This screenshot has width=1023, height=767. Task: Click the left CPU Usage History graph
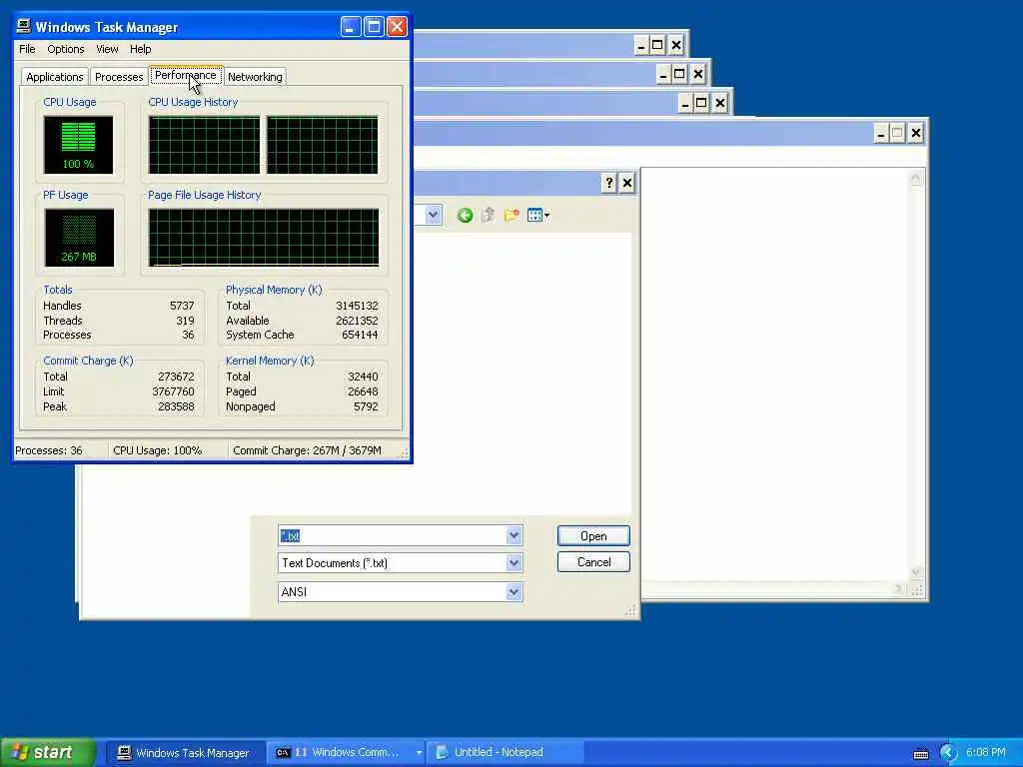(204, 145)
